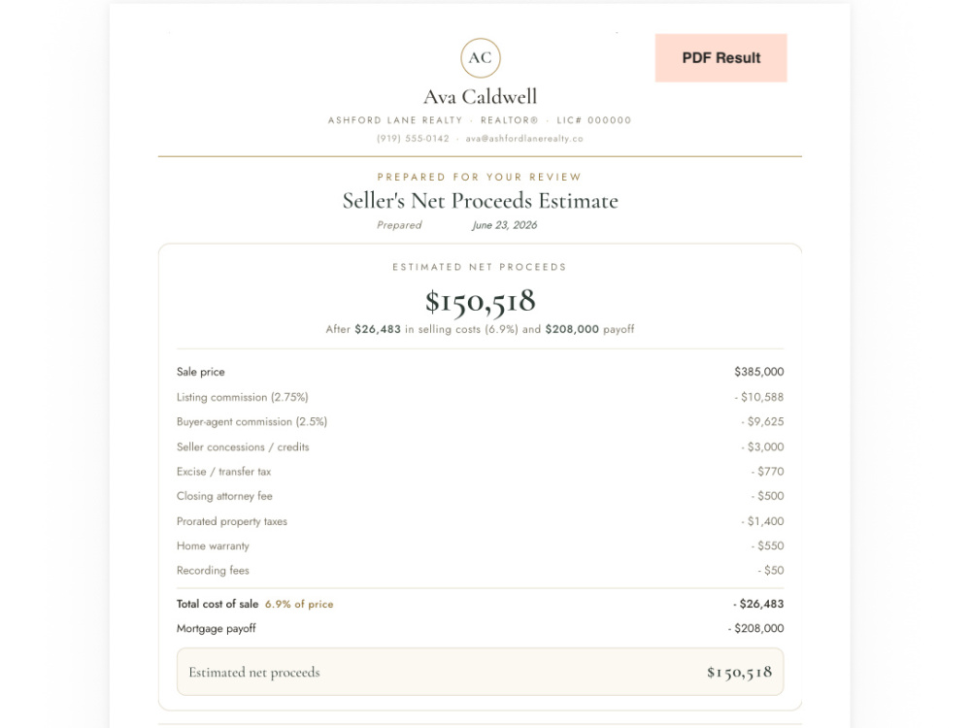
Task: Click the Seller's Net Proceeds Estimate title
Action: 480,201
